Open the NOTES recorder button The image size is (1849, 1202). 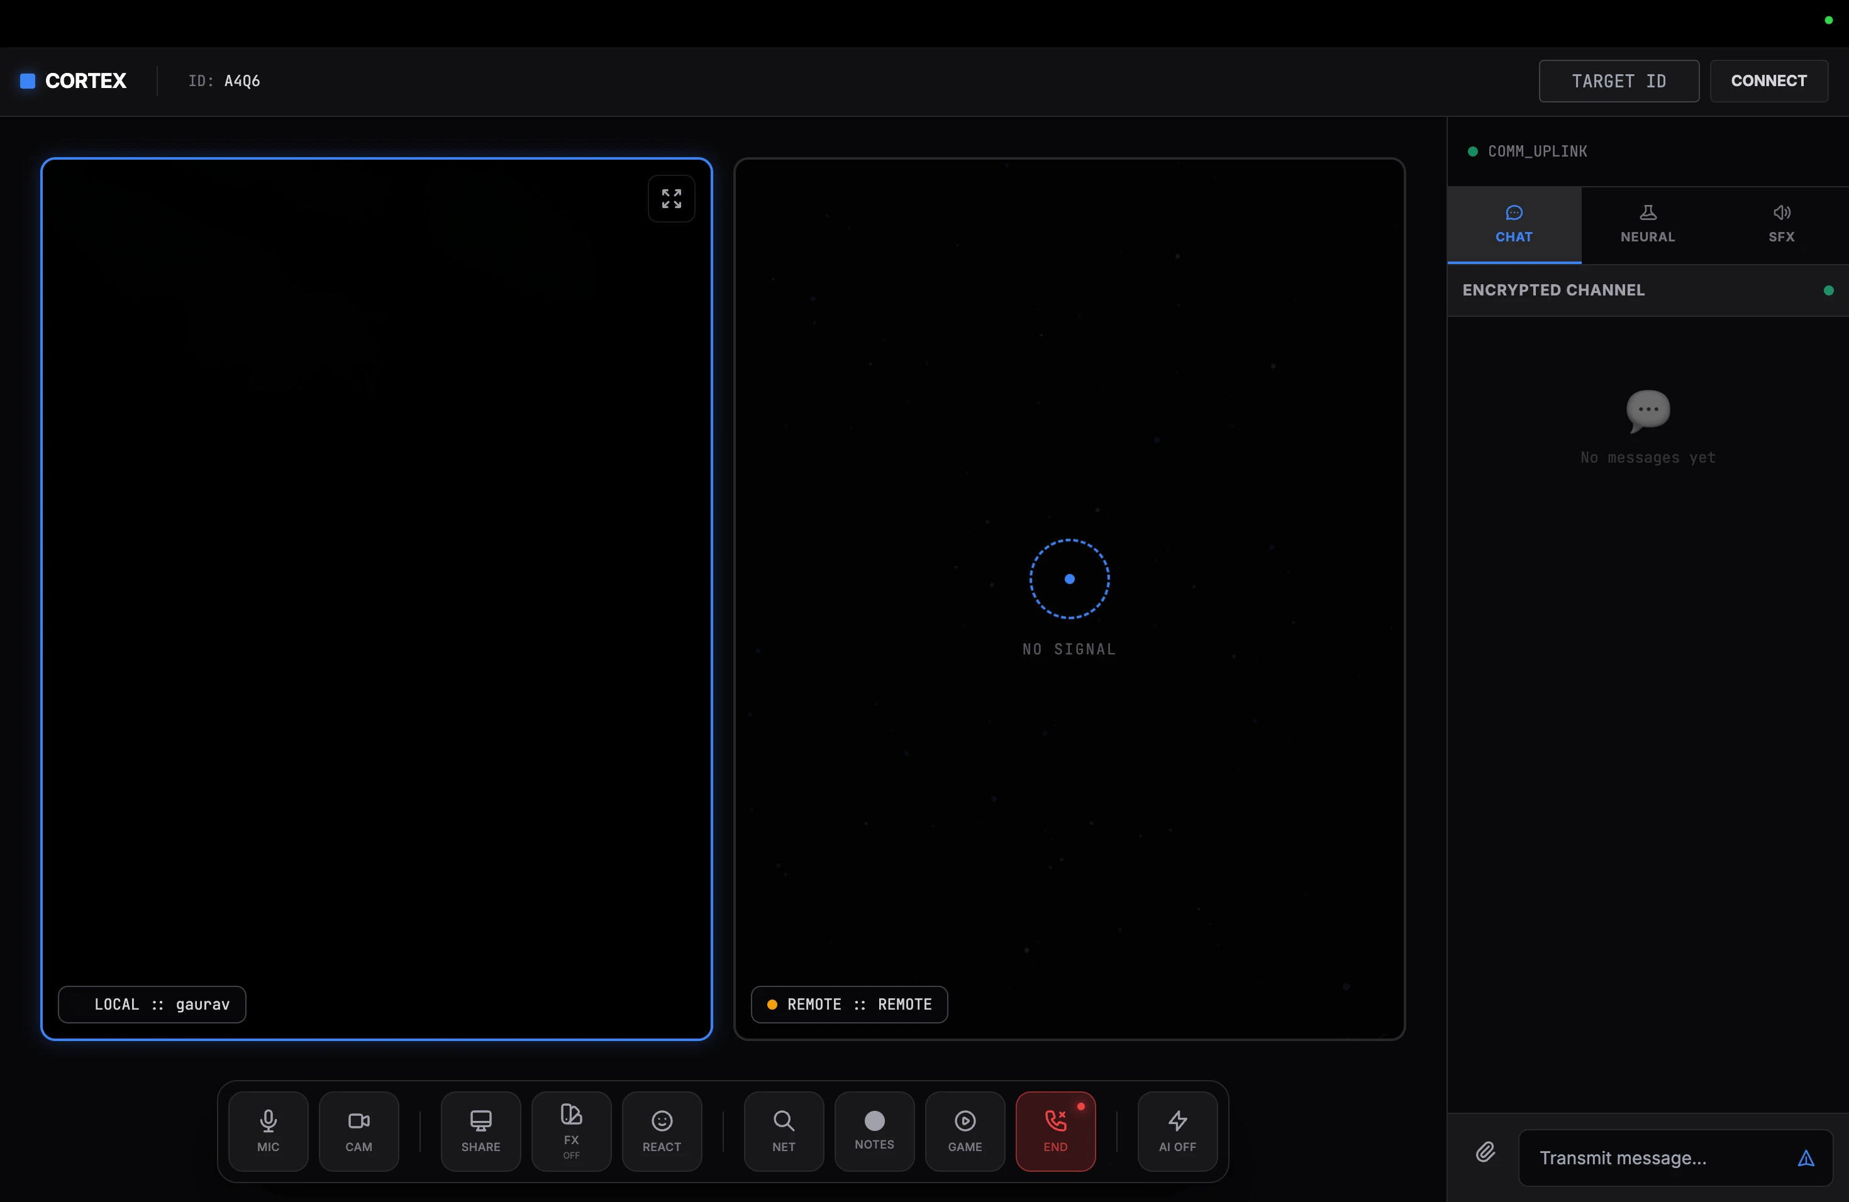874,1130
